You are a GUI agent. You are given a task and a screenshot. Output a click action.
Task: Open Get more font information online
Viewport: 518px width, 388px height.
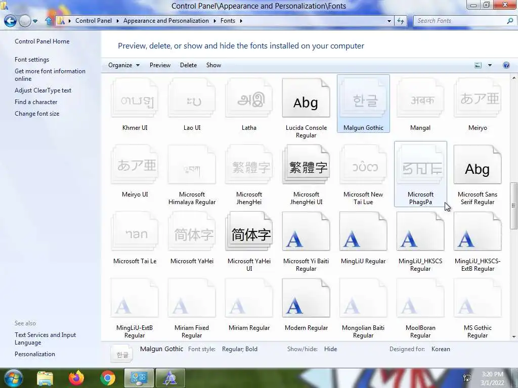(x=50, y=75)
